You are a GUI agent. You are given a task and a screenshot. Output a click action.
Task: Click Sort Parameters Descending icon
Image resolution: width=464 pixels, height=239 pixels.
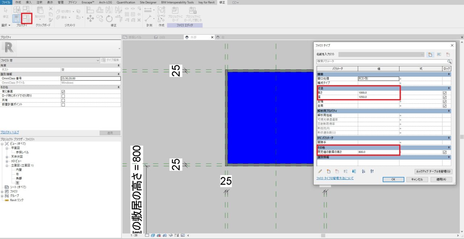[x=372, y=171]
